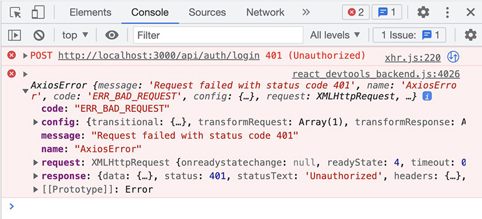Click the code "ERR_BAD_REQUEST" property row

pyautogui.click(x=106, y=109)
